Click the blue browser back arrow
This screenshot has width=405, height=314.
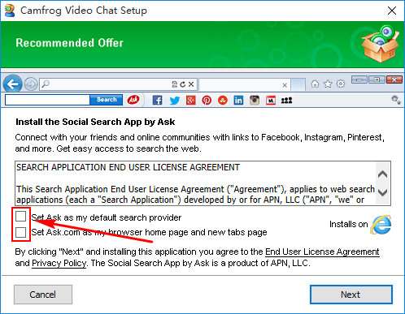(x=13, y=84)
